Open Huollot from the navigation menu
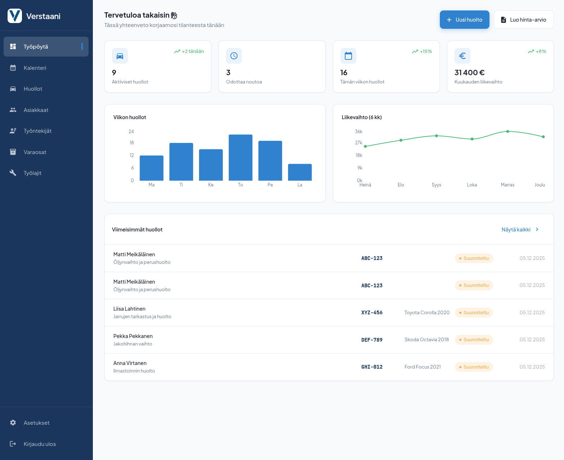 pyautogui.click(x=33, y=89)
